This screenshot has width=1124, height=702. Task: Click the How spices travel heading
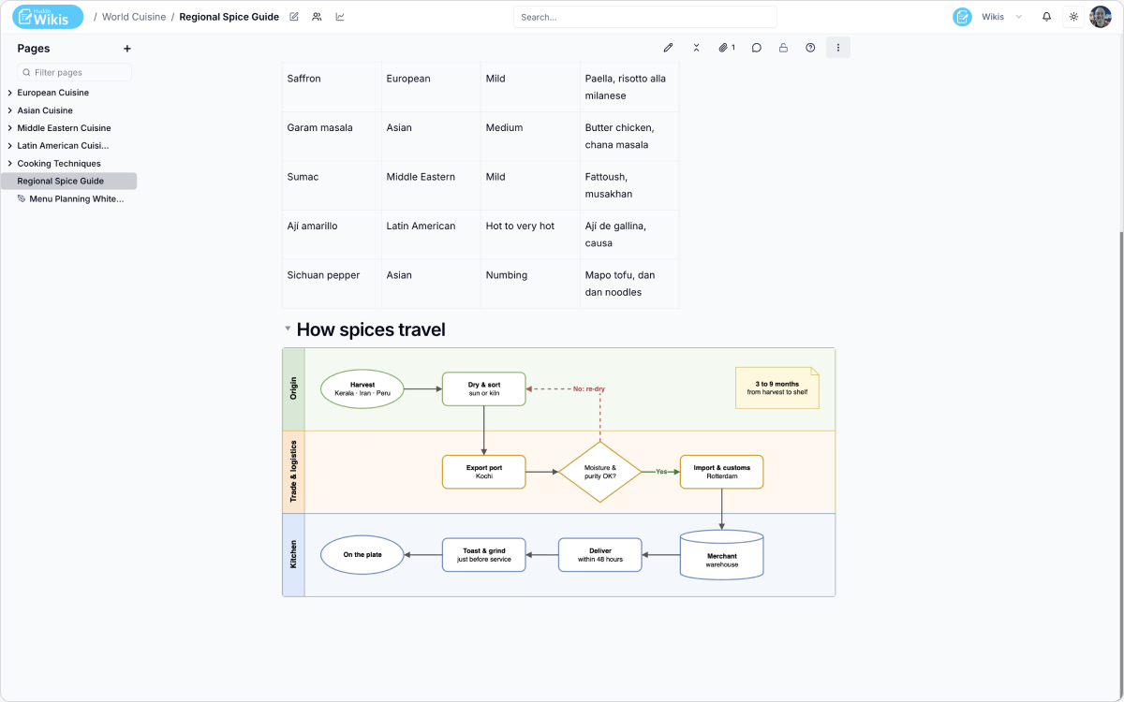(371, 329)
